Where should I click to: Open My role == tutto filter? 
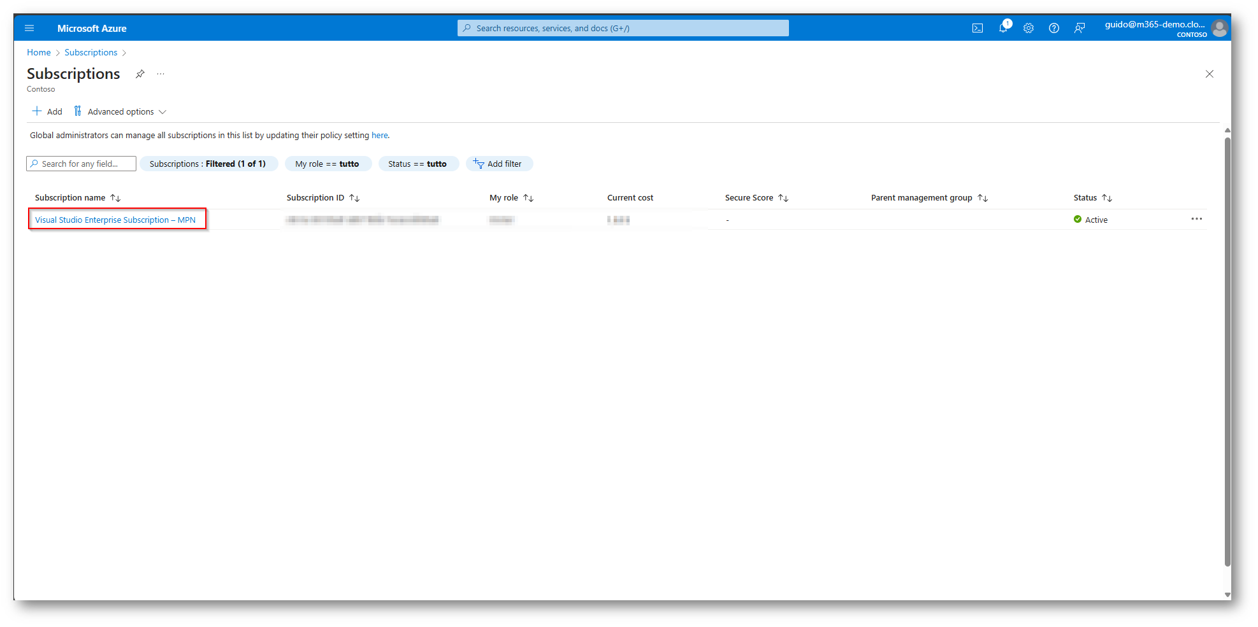328,164
